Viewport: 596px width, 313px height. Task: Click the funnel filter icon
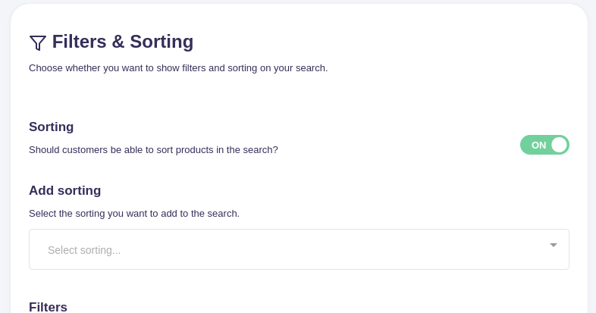[x=38, y=42]
